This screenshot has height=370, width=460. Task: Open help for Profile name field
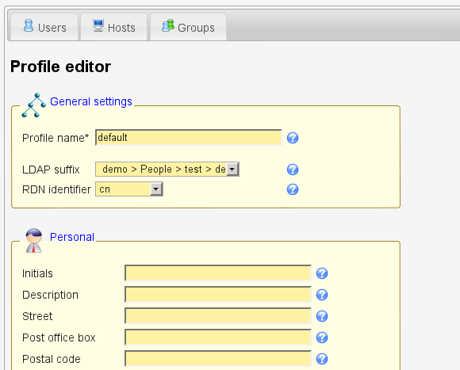pos(293,138)
